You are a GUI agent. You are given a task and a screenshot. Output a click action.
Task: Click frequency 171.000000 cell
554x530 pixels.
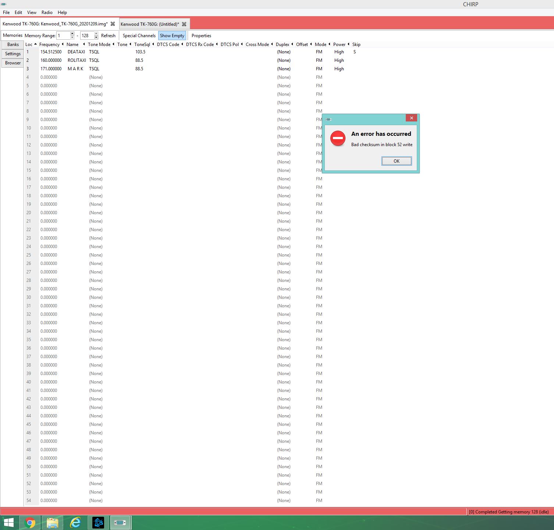tap(51, 69)
